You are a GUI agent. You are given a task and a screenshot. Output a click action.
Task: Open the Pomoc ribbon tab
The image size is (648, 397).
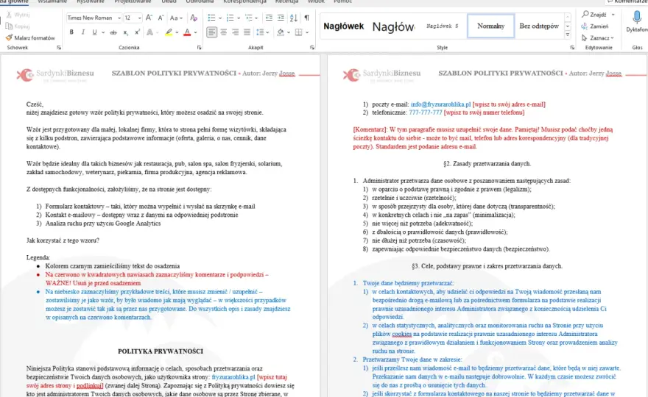coord(342,1)
